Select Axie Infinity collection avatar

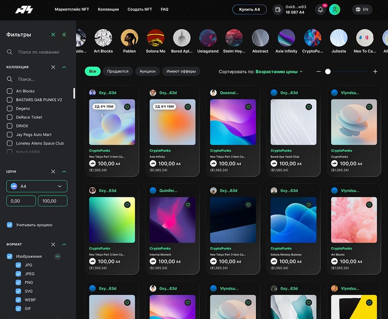point(286,38)
